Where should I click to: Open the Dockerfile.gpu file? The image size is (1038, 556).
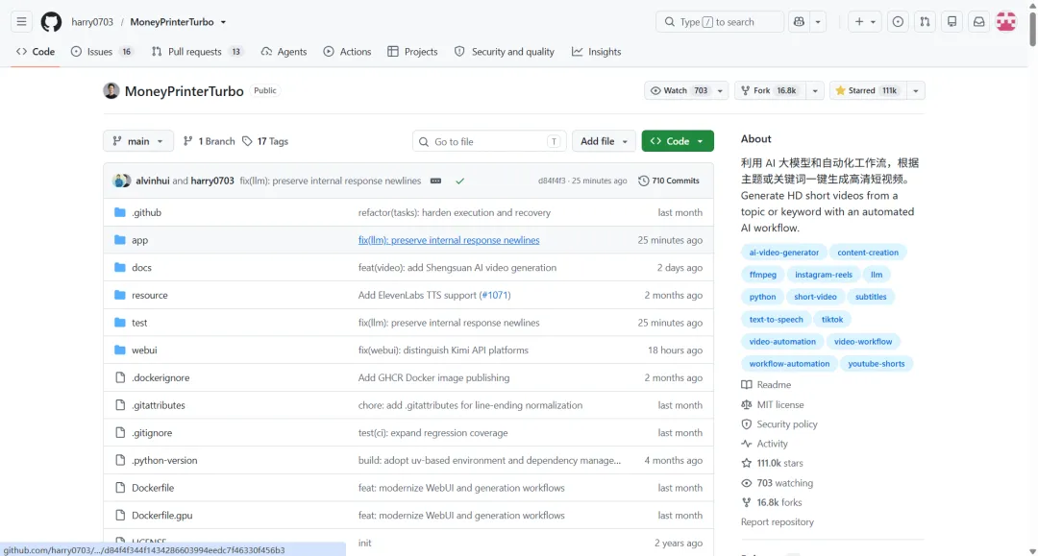(162, 516)
